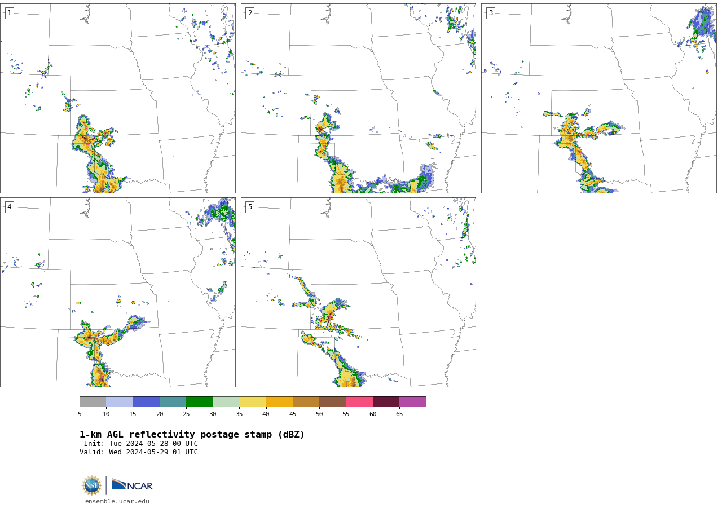Click the panel label number 5
The height and width of the screenshot is (508, 722).
pos(250,207)
